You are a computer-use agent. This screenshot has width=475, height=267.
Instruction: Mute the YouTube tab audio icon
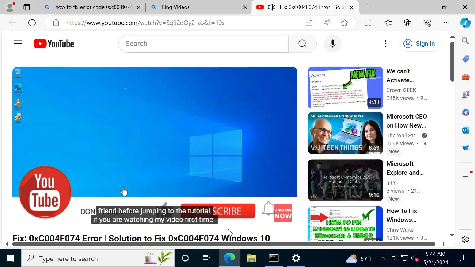coord(271,7)
